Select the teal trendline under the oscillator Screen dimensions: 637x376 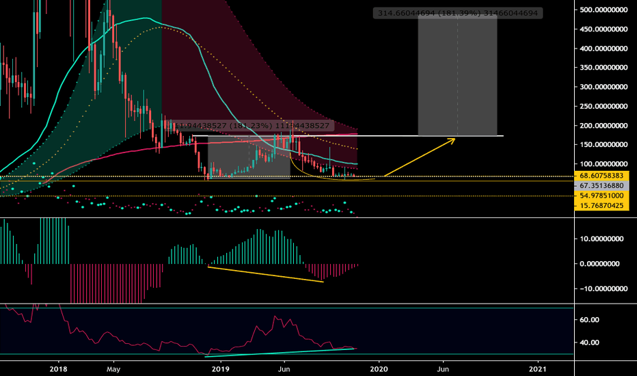[280, 353]
